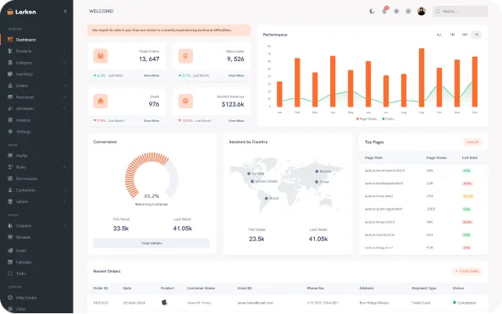Select the 1Y range in Performance
This screenshot has width=502, height=314.
pos(477,35)
